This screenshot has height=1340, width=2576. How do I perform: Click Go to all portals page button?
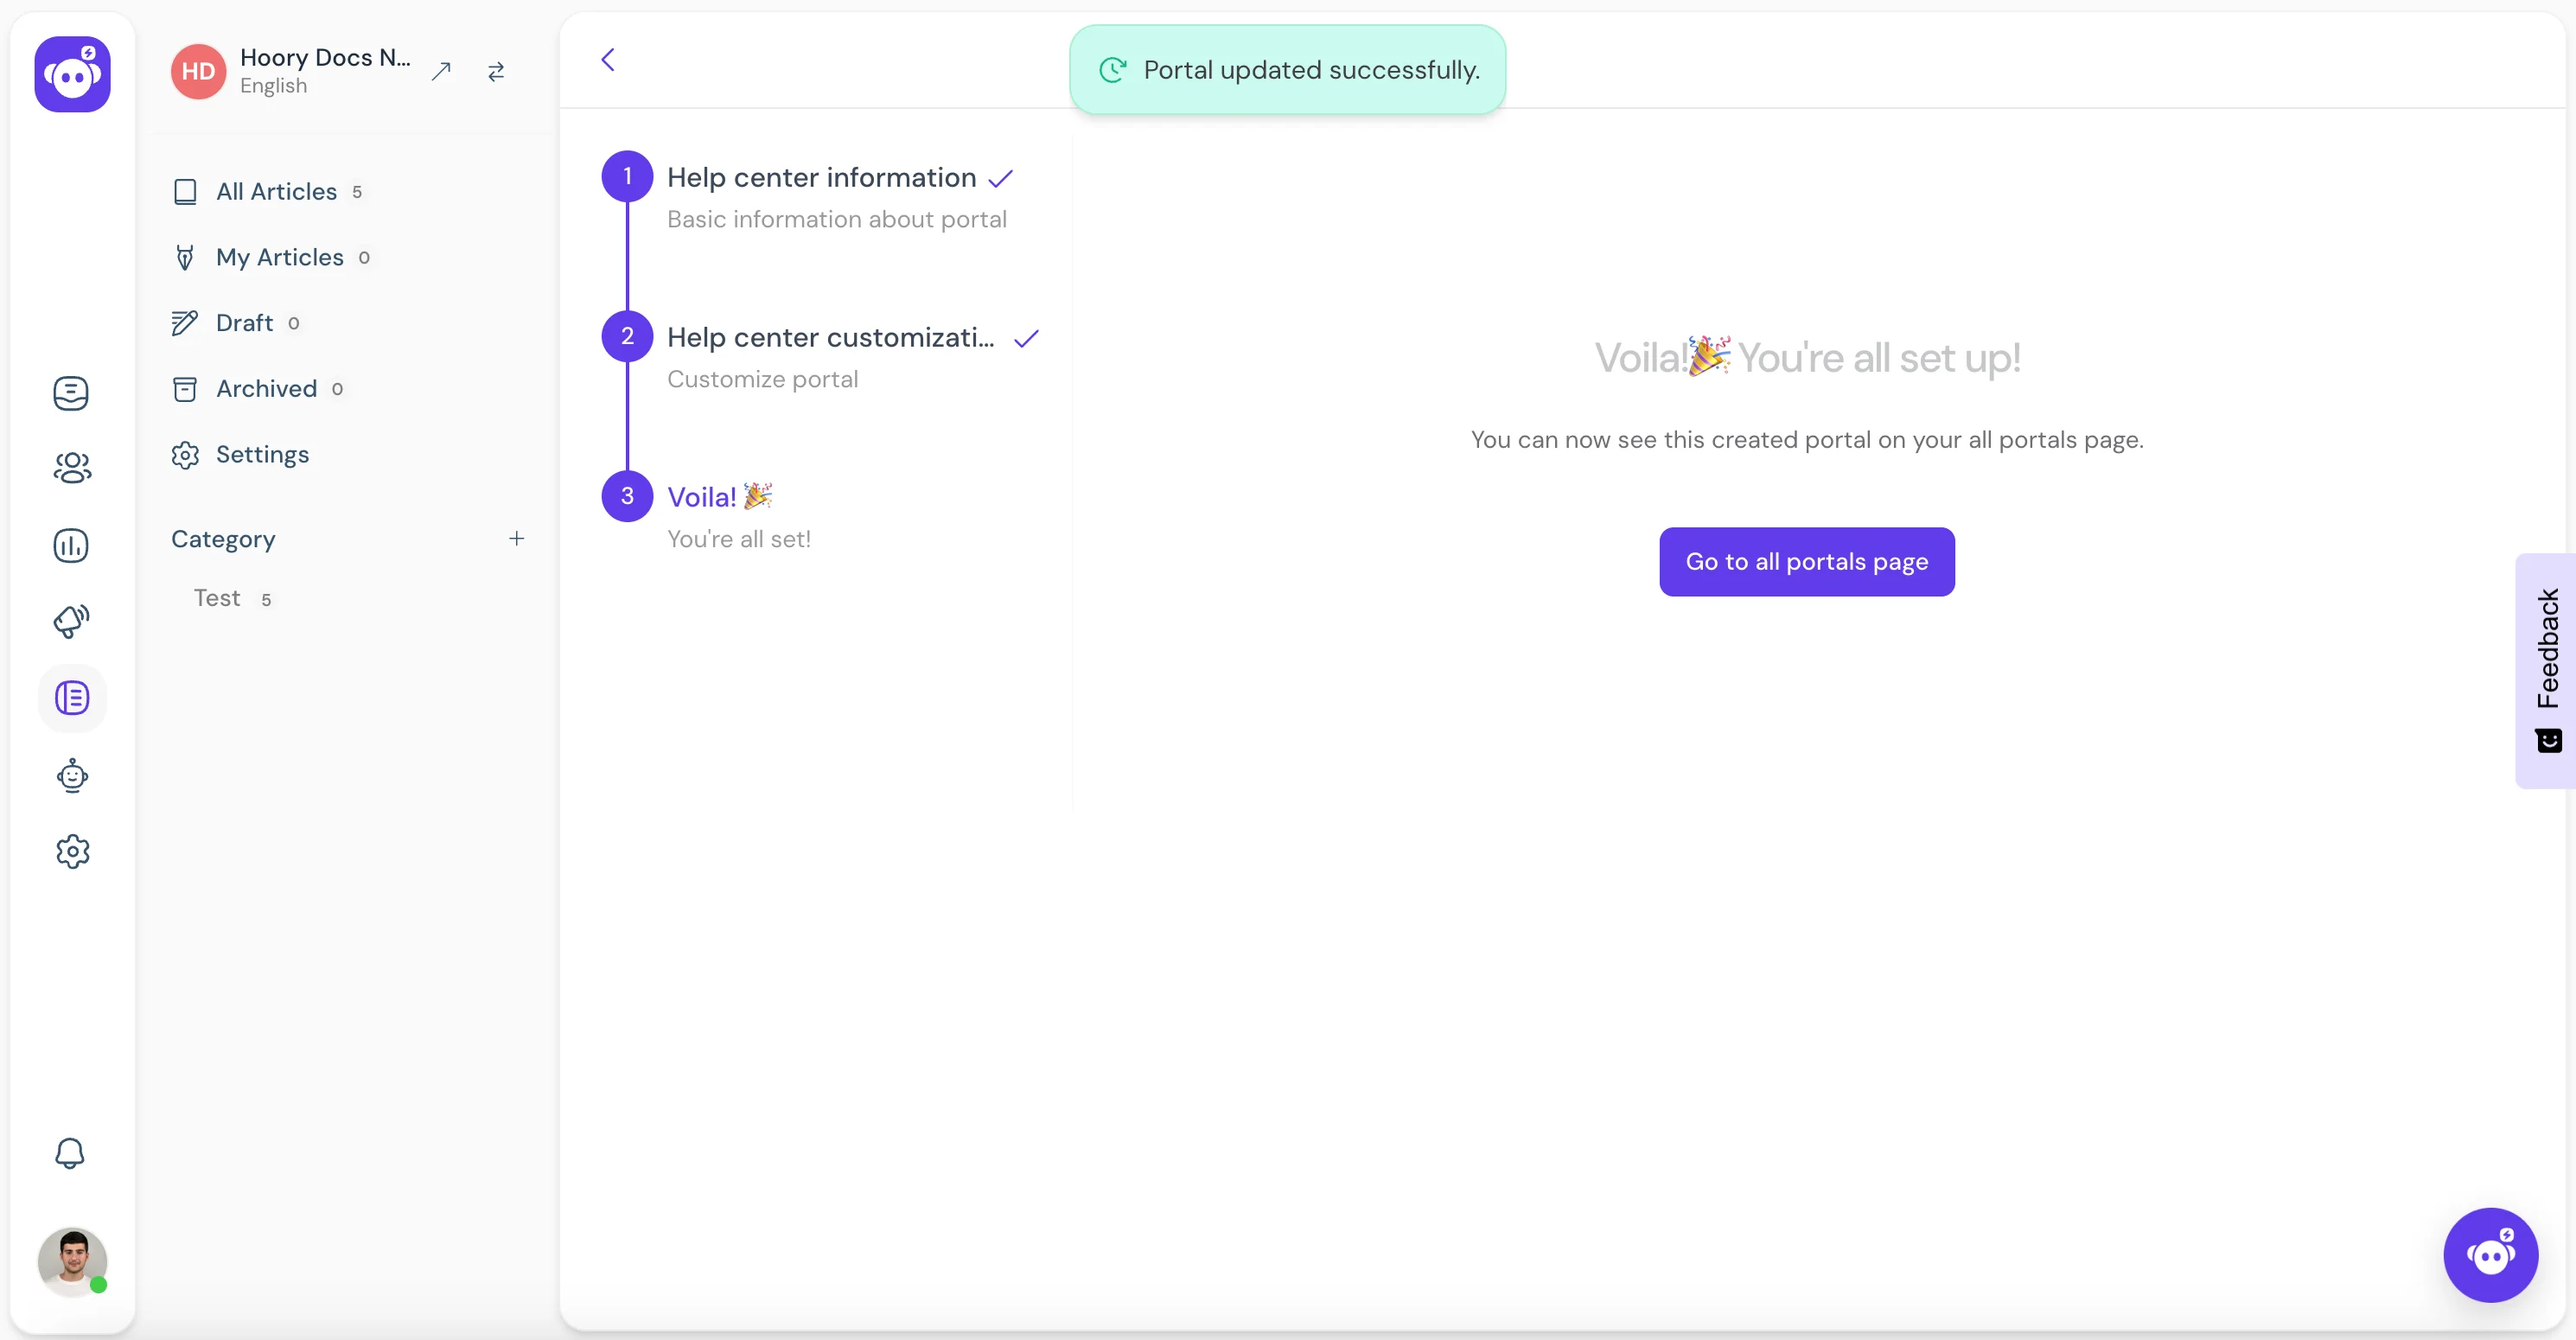[1806, 561]
